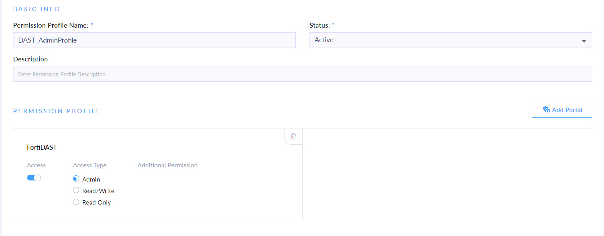Click the PERMISSION PROFILE section heading
The image size is (604, 236).
(57, 111)
